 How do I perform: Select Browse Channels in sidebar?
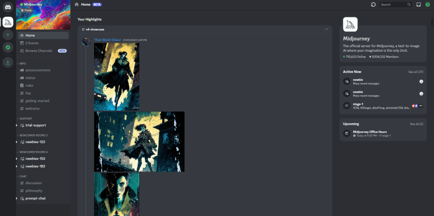(x=39, y=51)
